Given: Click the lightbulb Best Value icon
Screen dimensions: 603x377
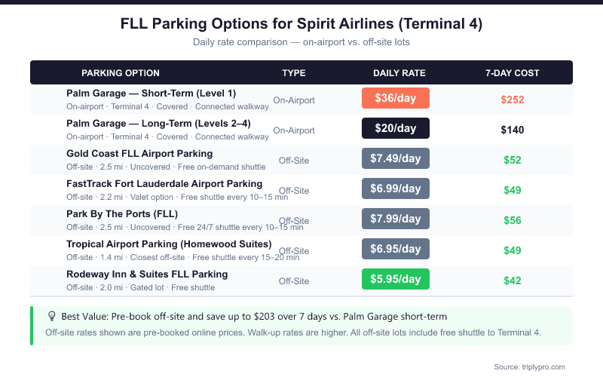Looking at the screenshot, I should (52, 317).
